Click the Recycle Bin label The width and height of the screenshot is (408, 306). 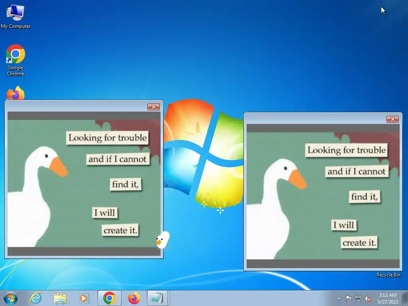388,275
